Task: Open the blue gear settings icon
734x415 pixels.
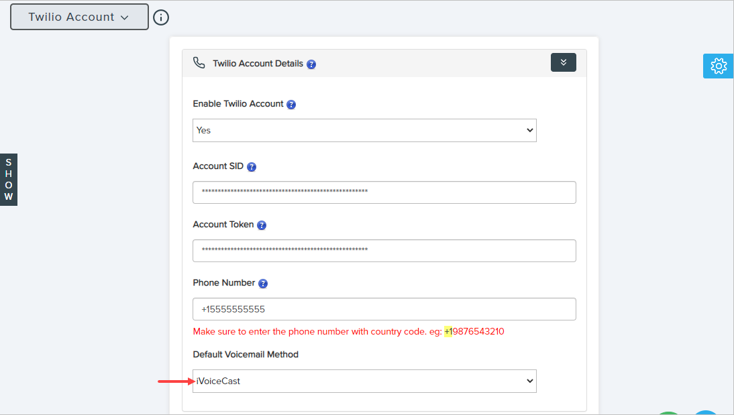Action: click(718, 66)
